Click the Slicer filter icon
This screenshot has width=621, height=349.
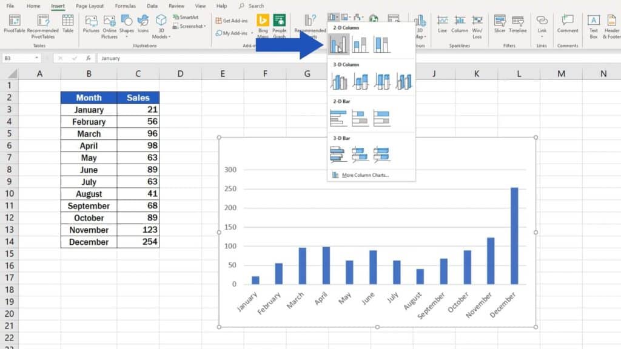[500, 25]
